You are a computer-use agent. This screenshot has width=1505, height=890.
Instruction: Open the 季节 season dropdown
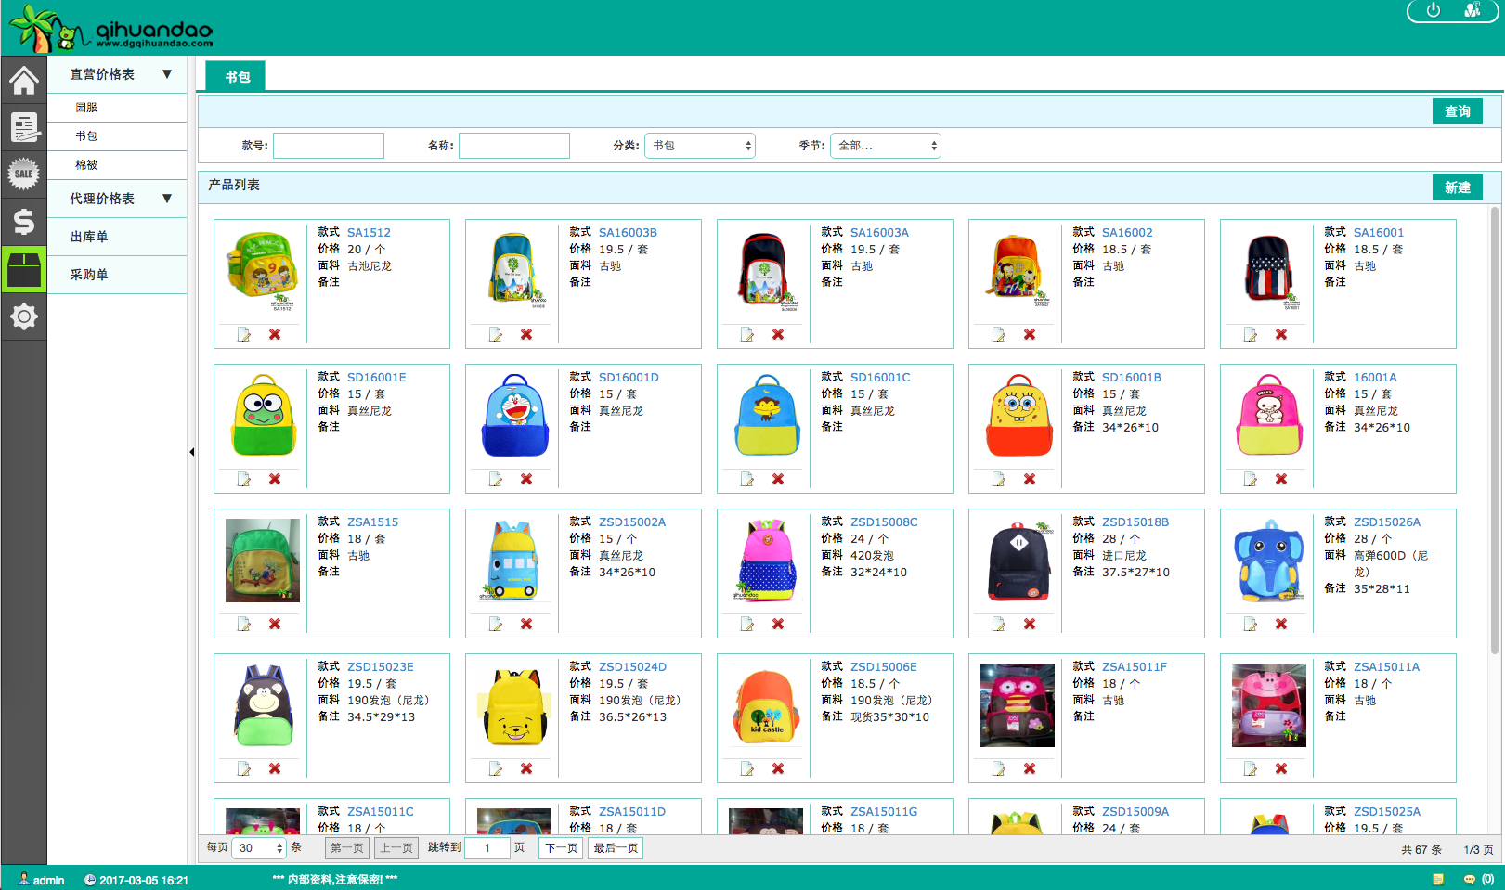pyautogui.click(x=886, y=146)
